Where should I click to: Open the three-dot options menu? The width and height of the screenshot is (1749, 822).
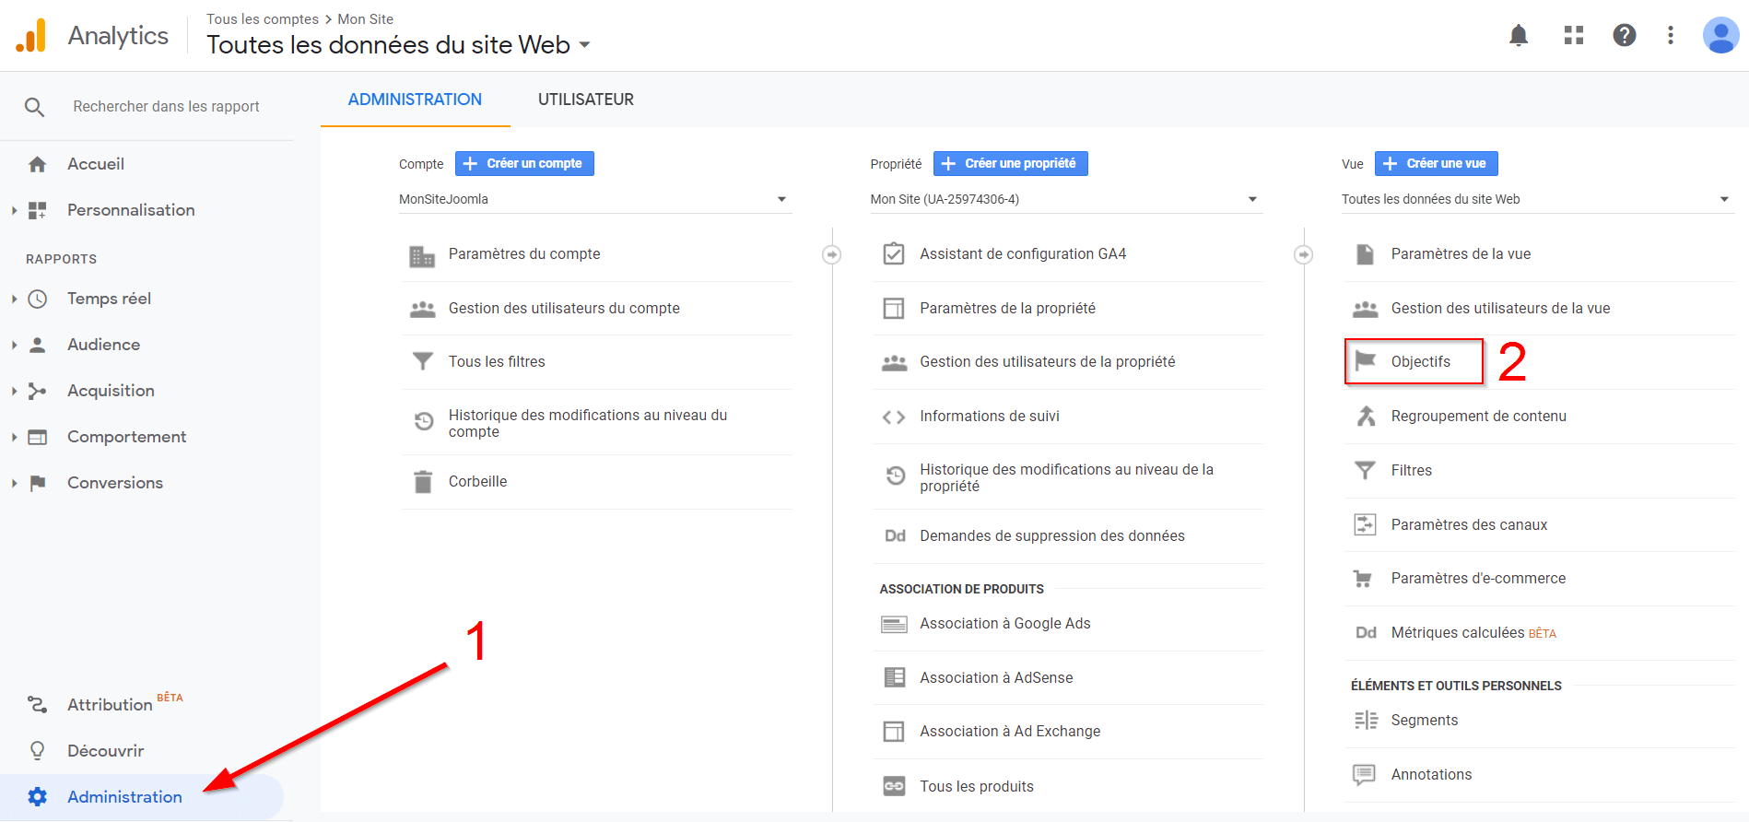tap(1670, 35)
